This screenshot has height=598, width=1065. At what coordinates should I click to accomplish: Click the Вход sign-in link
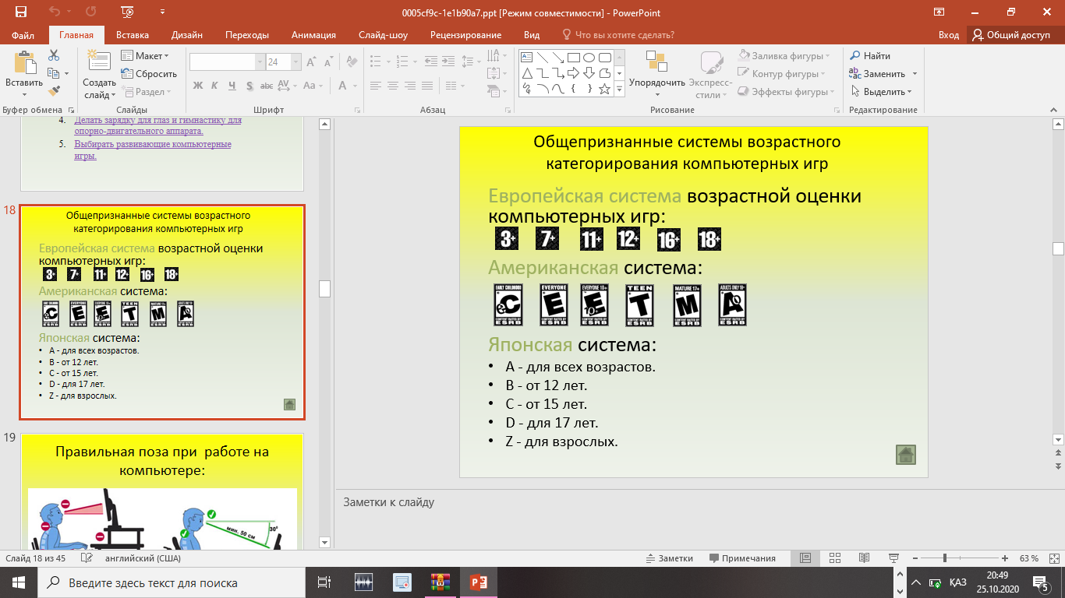coord(949,35)
